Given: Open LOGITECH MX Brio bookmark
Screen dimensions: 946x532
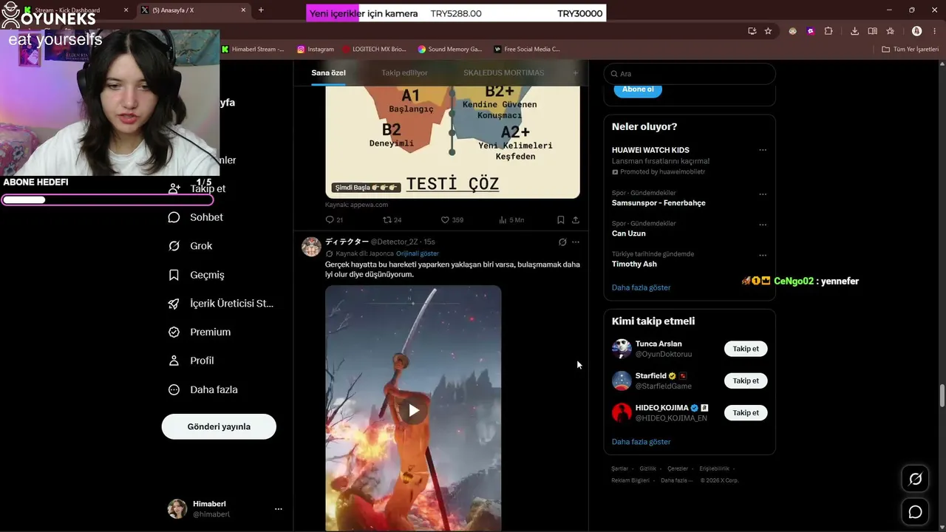Looking at the screenshot, I should tap(374, 50).
